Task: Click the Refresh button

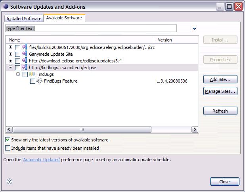Action: pyautogui.click(x=220, y=111)
